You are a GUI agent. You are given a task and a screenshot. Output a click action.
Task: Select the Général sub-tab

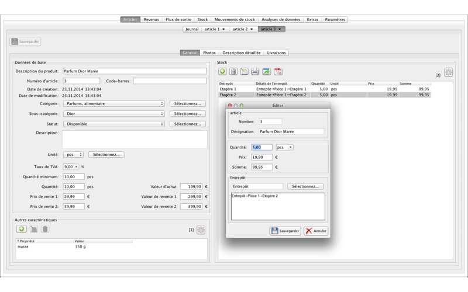[190, 53]
